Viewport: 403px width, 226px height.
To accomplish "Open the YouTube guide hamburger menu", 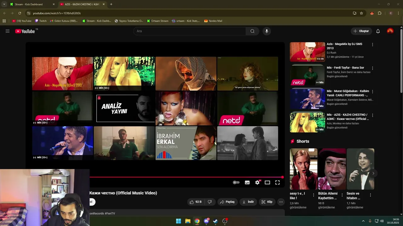I will (x=8, y=31).
